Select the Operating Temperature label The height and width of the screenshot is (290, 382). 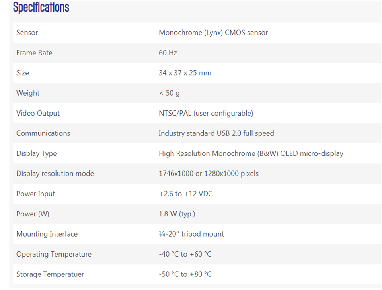tap(54, 254)
